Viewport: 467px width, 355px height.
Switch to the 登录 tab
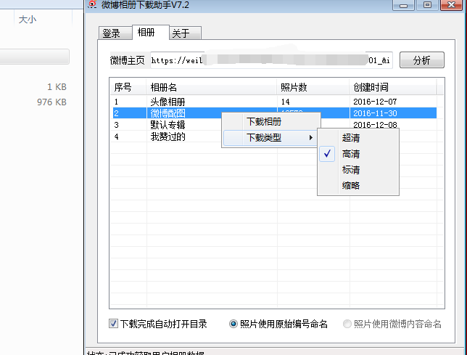(112, 33)
